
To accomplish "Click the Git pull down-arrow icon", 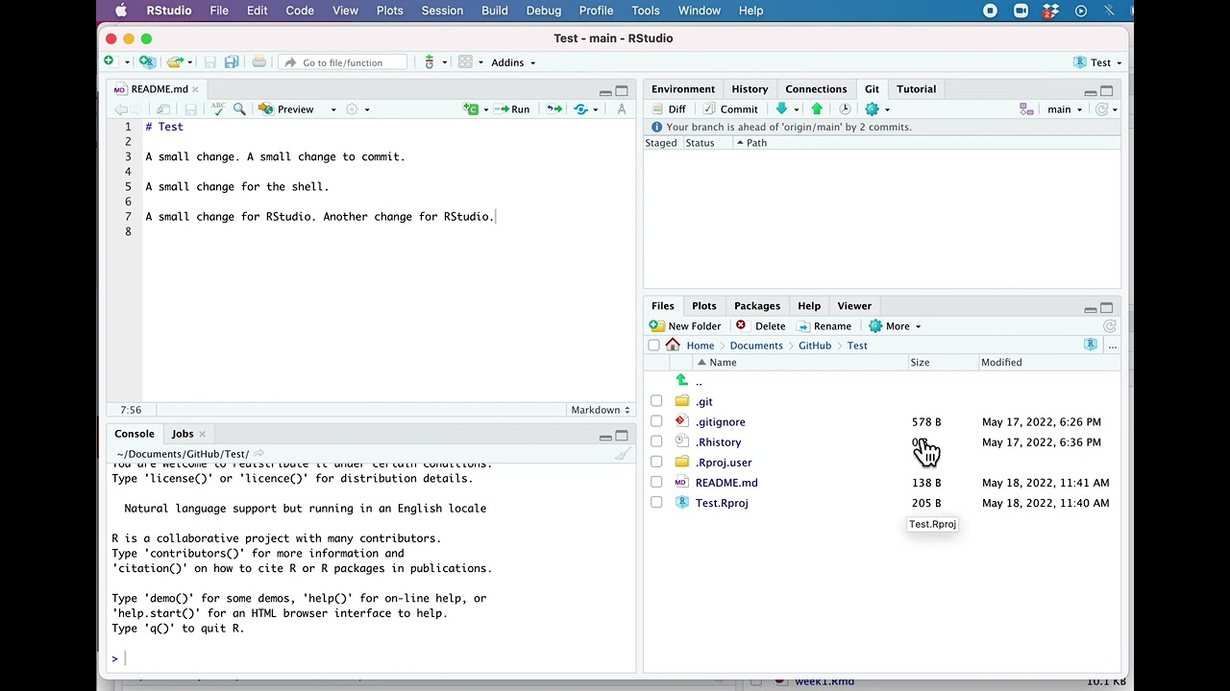I will coord(781,109).
